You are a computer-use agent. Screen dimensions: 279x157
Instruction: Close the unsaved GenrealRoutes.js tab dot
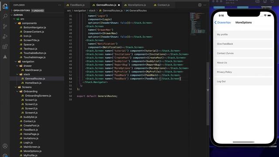[x=119, y=5]
